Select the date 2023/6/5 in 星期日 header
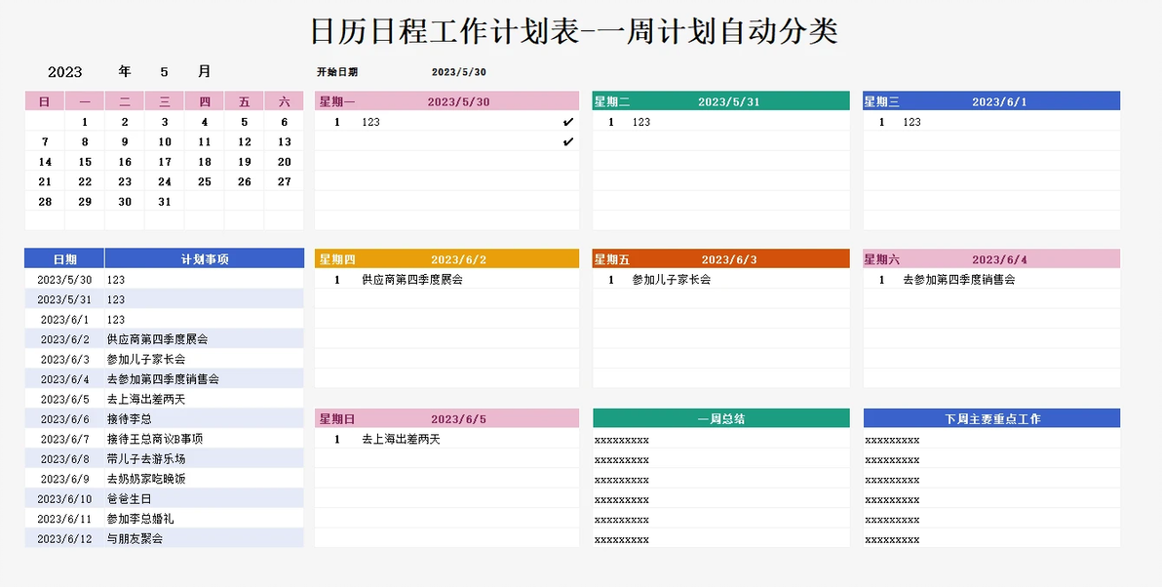Screen dimensions: 1162x587 [x=459, y=419]
